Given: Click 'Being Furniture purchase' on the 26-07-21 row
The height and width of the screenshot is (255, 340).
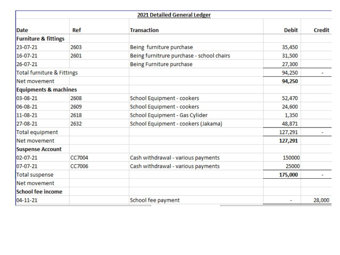Looking at the screenshot, I should click(x=161, y=64).
